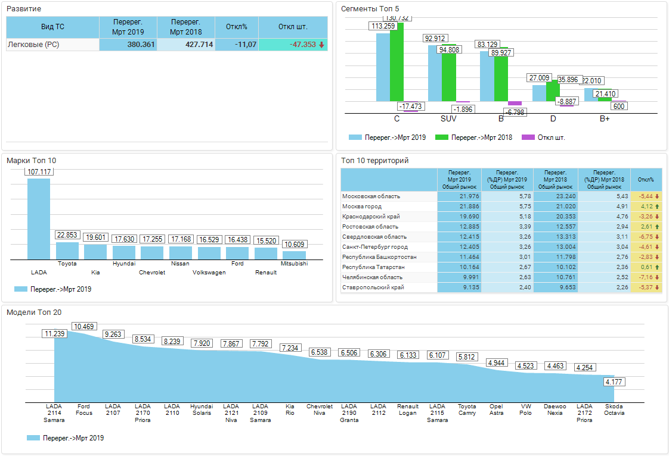Click red down arrow for Московская область
Viewport: 669px width, 472px height.
tap(657, 196)
